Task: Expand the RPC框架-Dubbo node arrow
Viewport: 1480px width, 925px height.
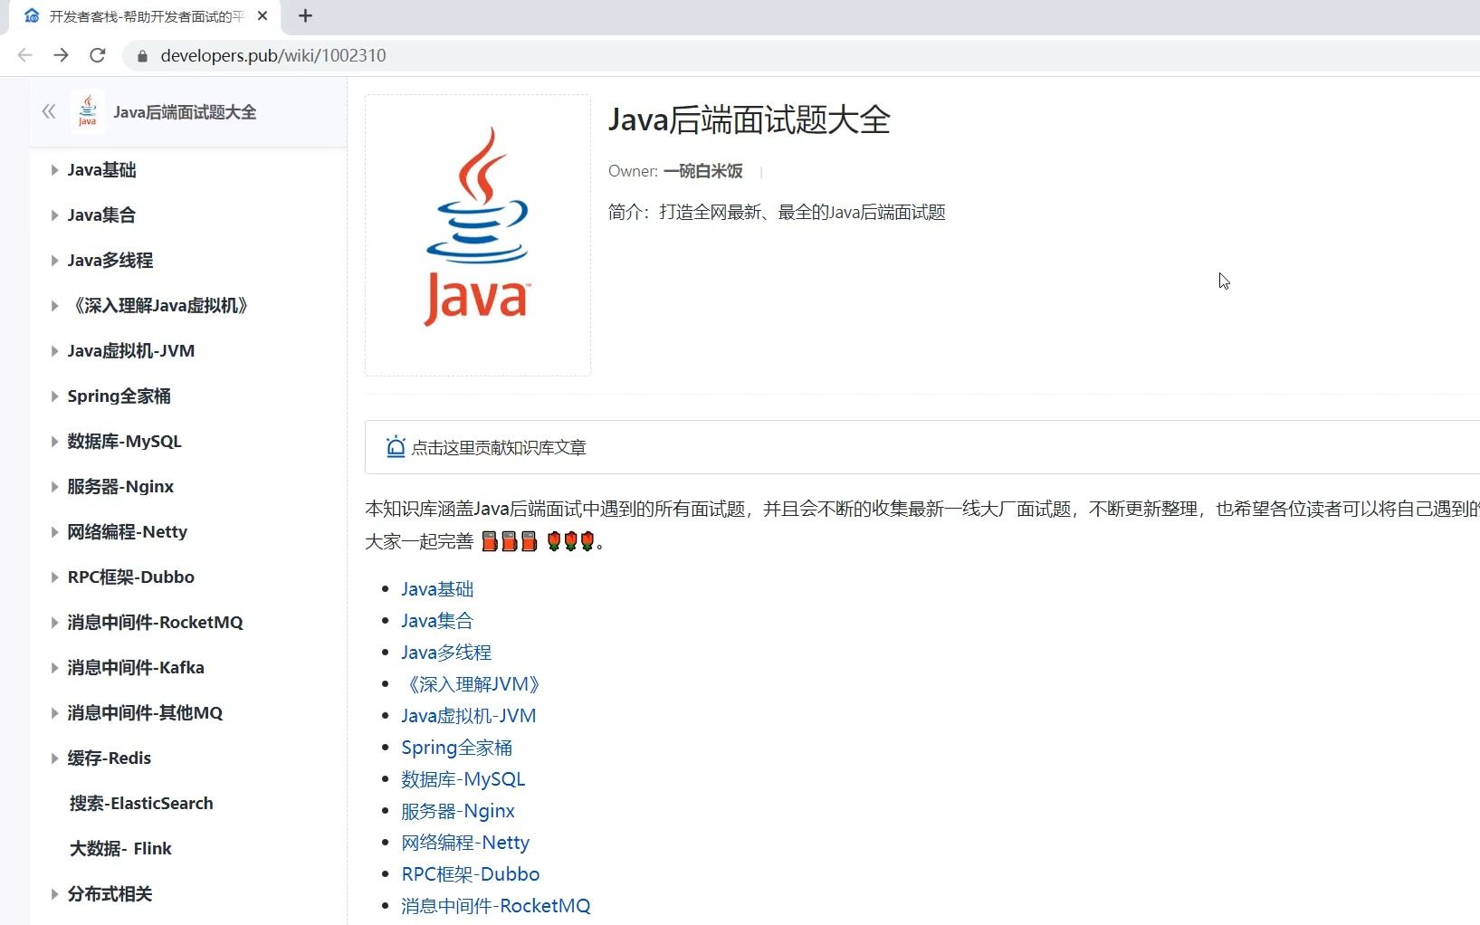Action: [x=54, y=577]
